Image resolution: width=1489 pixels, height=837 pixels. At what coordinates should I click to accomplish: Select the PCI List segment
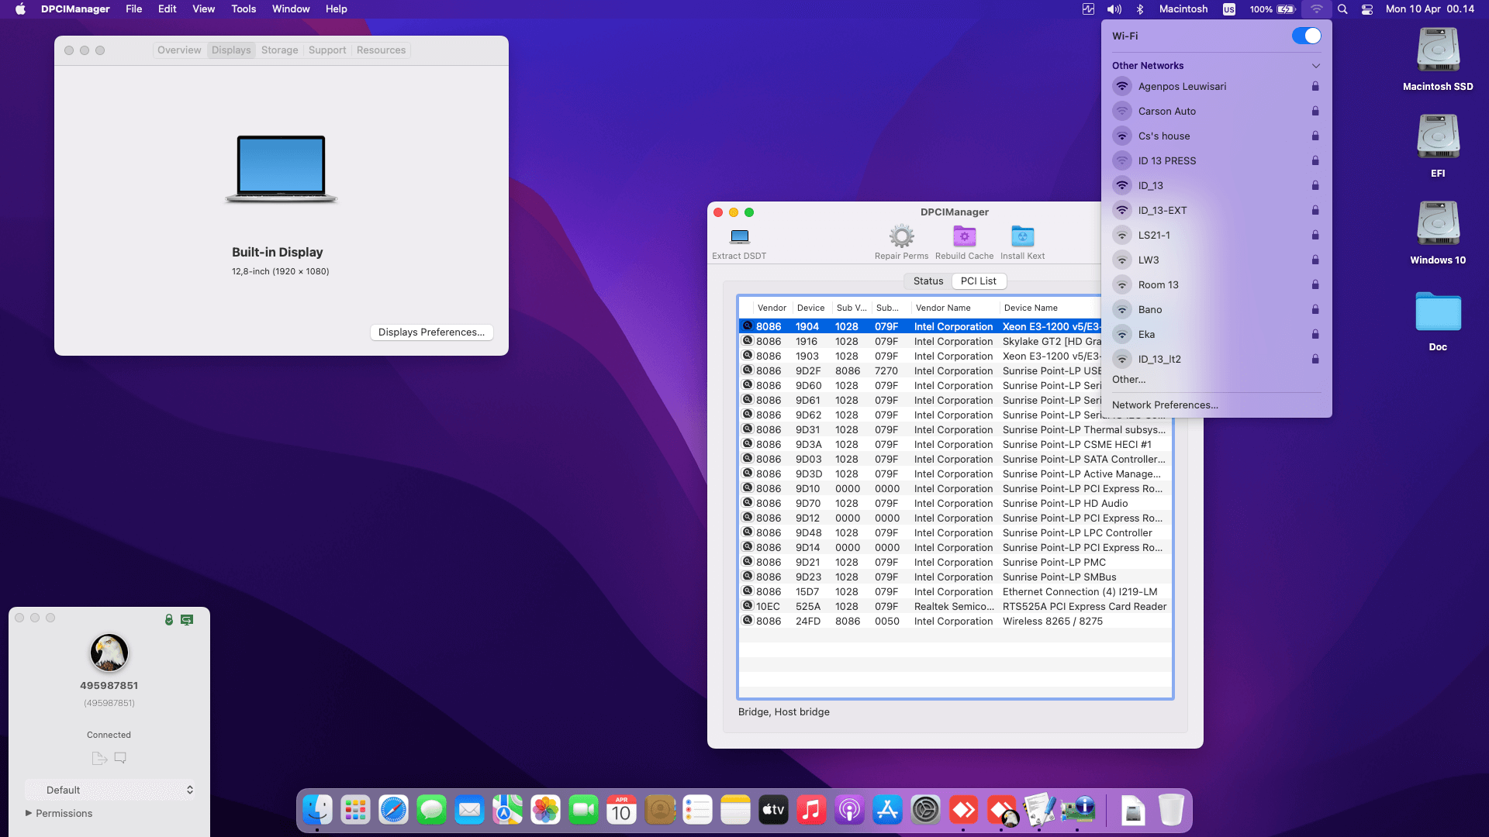[978, 281]
